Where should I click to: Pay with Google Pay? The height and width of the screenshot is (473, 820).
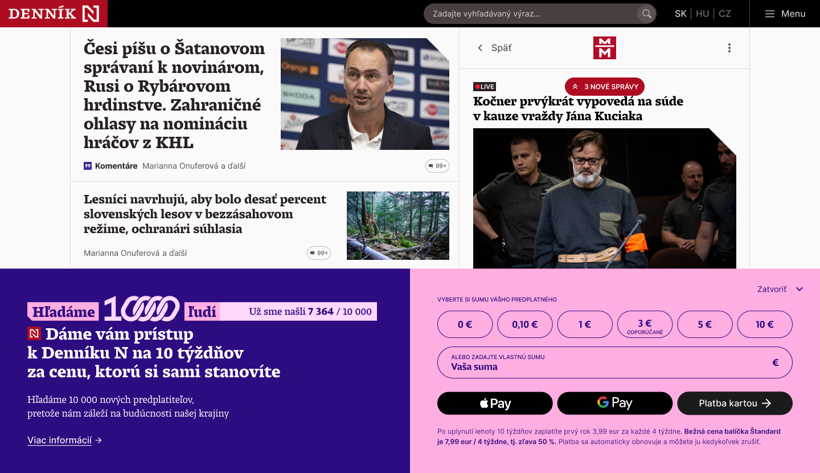click(x=615, y=403)
